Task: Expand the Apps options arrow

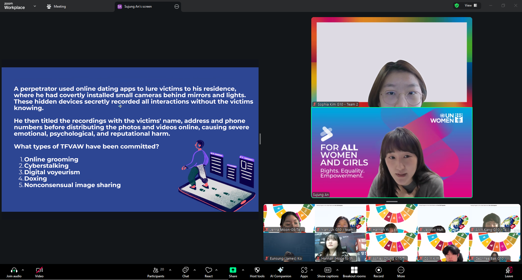Action: (312, 270)
